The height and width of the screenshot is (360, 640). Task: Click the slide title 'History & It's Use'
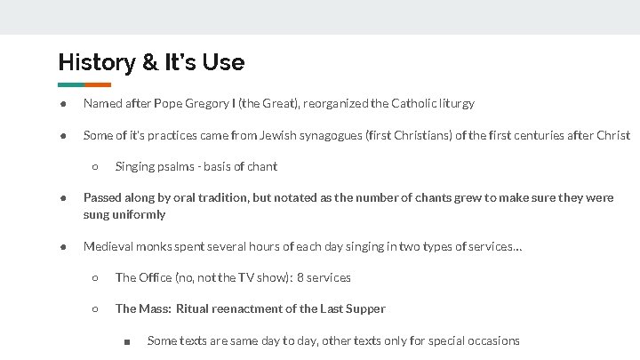[x=150, y=62]
